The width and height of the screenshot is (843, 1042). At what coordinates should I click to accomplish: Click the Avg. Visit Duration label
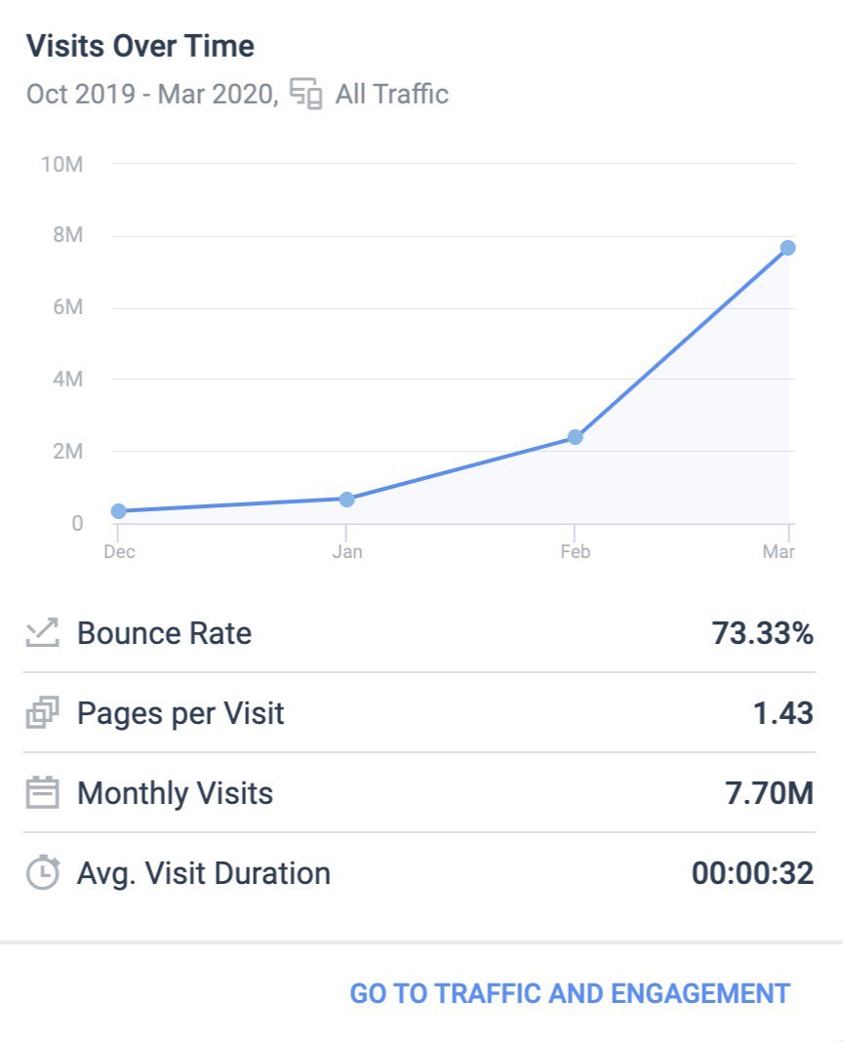point(203,872)
